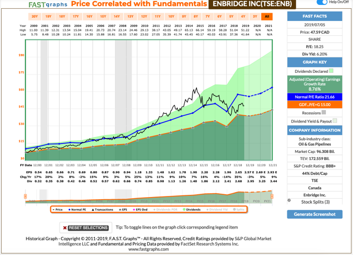The height and width of the screenshot is (255, 353).
Task: Click the 44% Debt/Cap text
Action: pos(314,173)
